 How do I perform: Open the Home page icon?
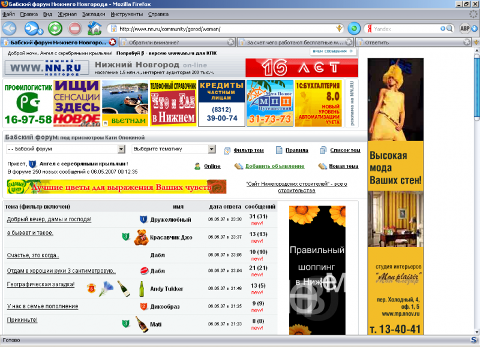tap(95, 28)
